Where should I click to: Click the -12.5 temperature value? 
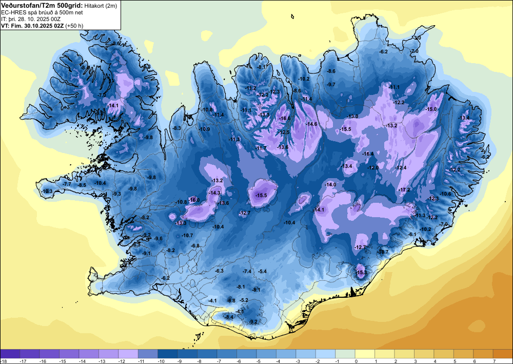(284, 132)
